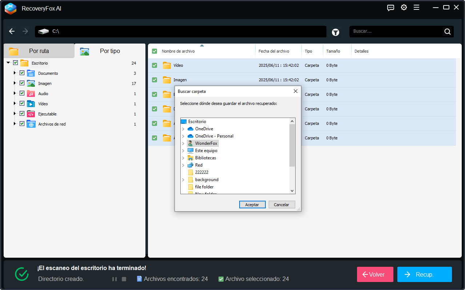465x290 pixels.
Task: Click the search magnifier icon
Action: pos(447,32)
